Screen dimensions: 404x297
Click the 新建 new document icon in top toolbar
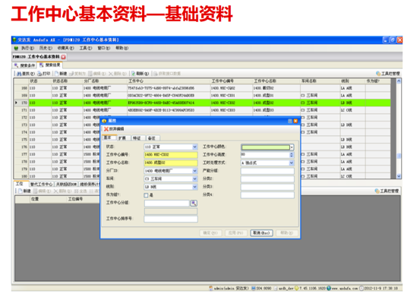(57, 74)
